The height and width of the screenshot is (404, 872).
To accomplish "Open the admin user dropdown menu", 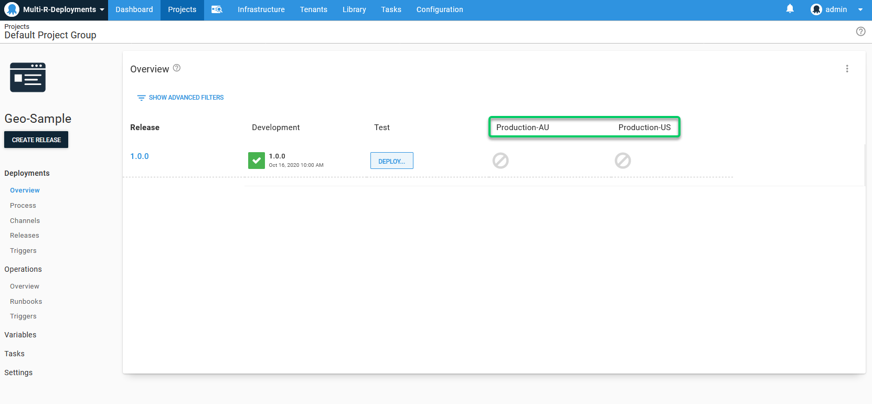I will pos(837,9).
